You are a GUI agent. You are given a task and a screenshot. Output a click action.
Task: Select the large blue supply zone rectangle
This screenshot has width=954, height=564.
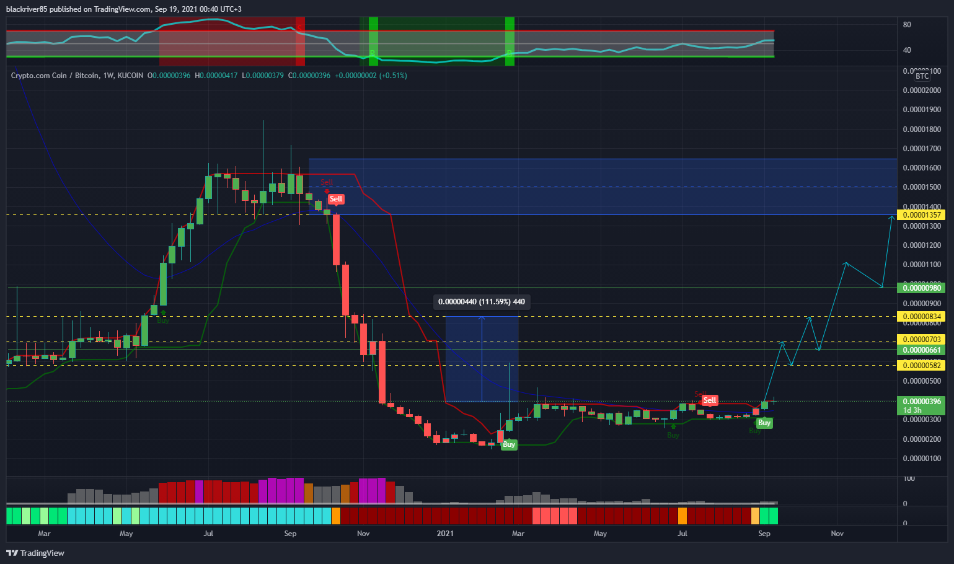pyautogui.click(x=603, y=187)
